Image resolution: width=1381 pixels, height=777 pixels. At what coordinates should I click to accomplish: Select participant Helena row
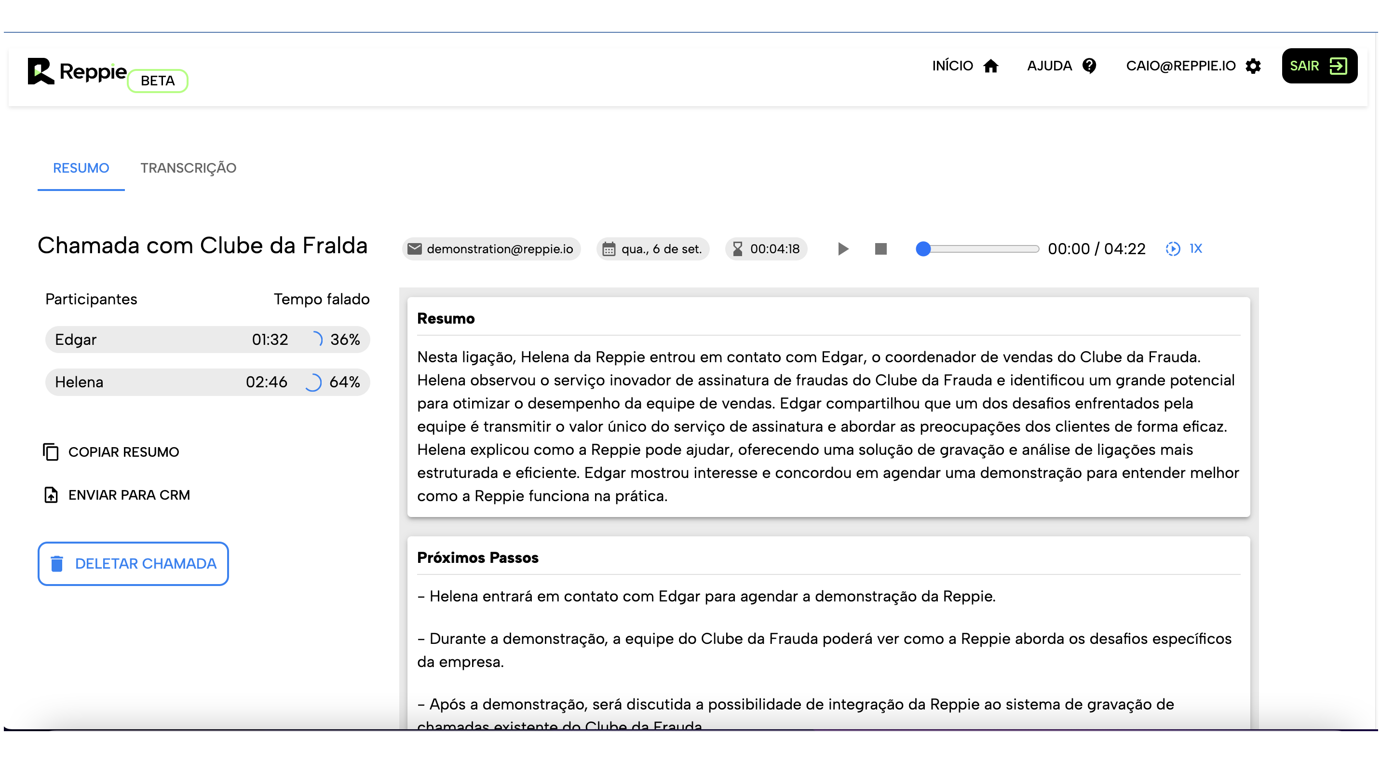[207, 382]
